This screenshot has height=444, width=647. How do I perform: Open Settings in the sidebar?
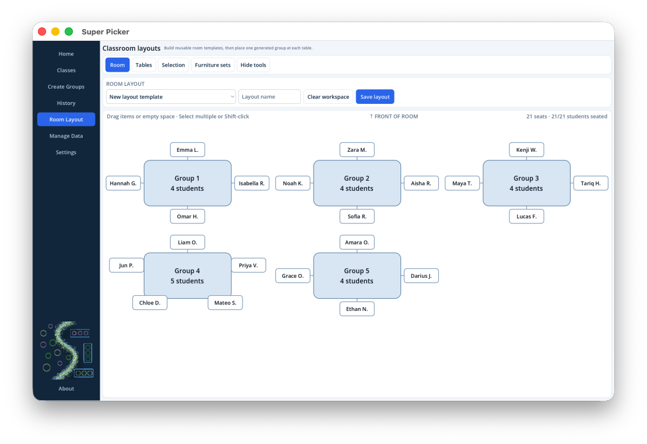(66, 152)
